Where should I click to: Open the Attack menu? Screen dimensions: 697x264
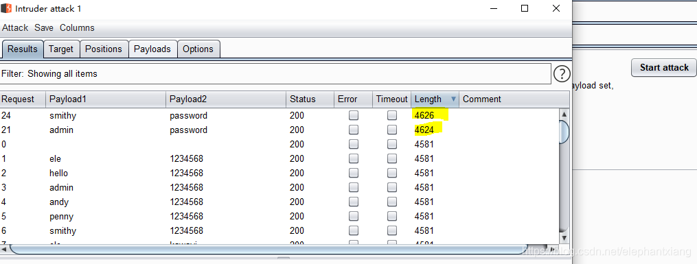[x=15, y=27]
